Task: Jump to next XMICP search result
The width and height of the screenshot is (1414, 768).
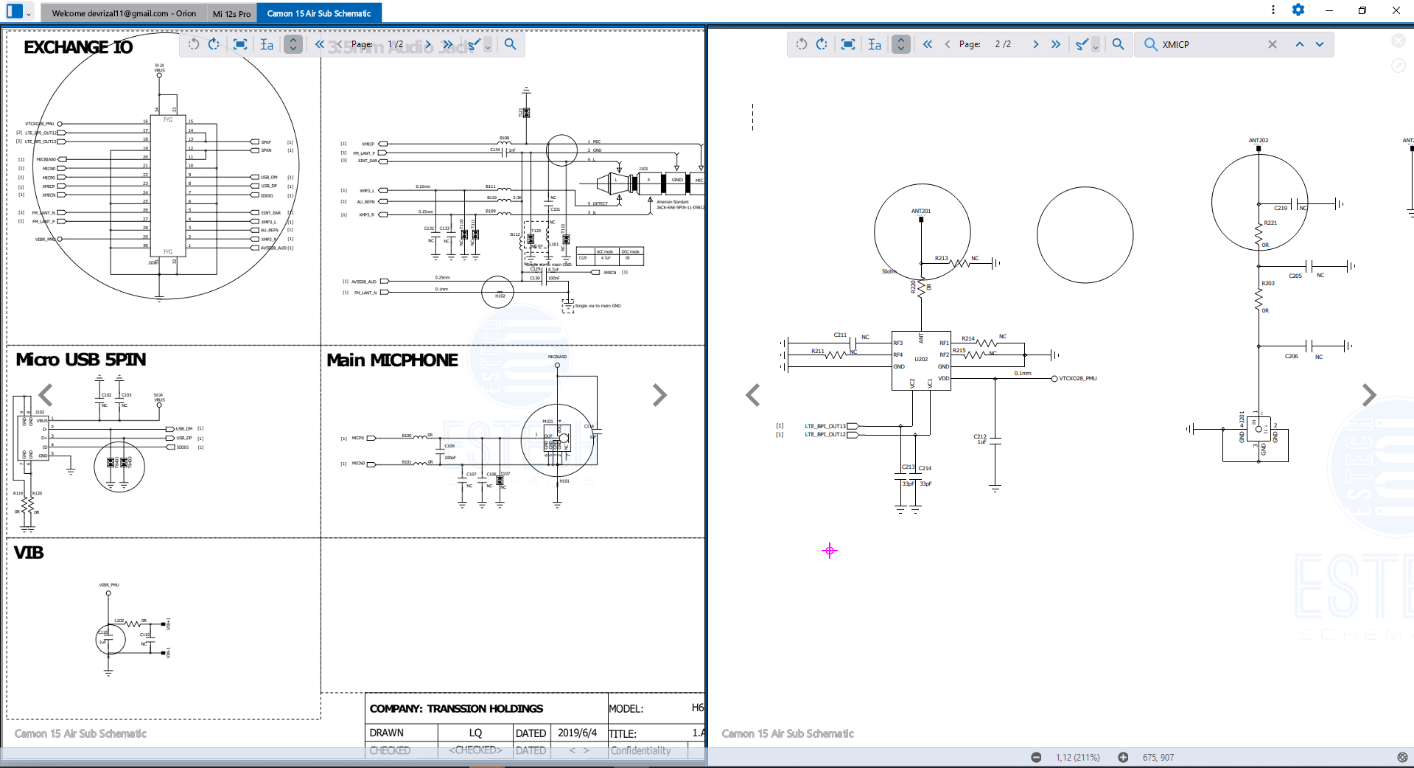Action: 1320,44
